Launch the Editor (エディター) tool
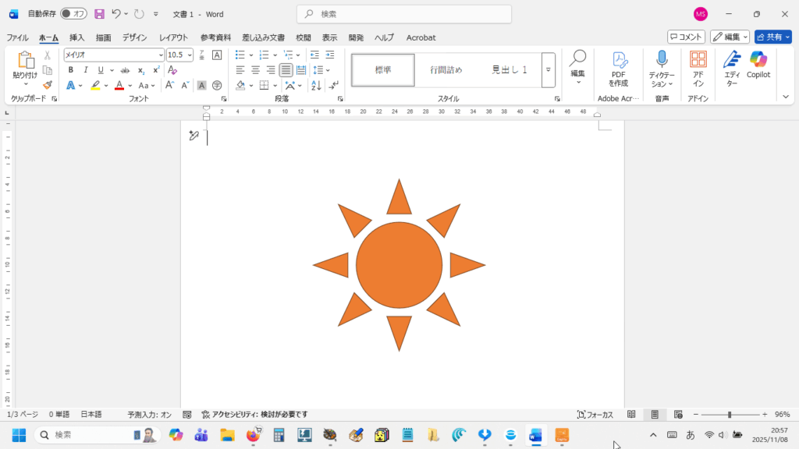799x449 pixels. 731,65
